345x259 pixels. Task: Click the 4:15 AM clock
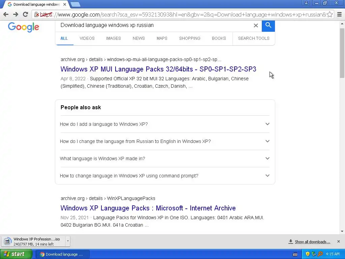pos(333,254)
